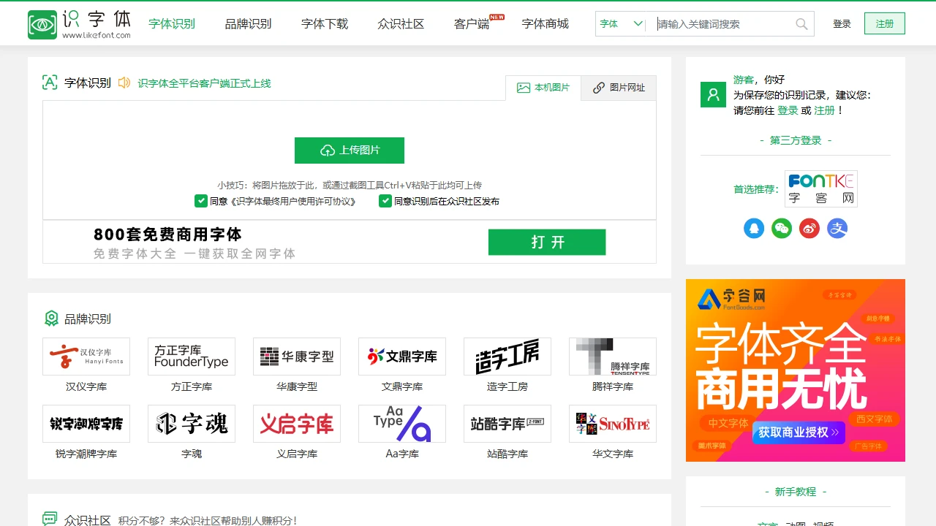Click the 上传图片 upload button
This screenshot has width=936, height=526.
(x=350, y=150)
